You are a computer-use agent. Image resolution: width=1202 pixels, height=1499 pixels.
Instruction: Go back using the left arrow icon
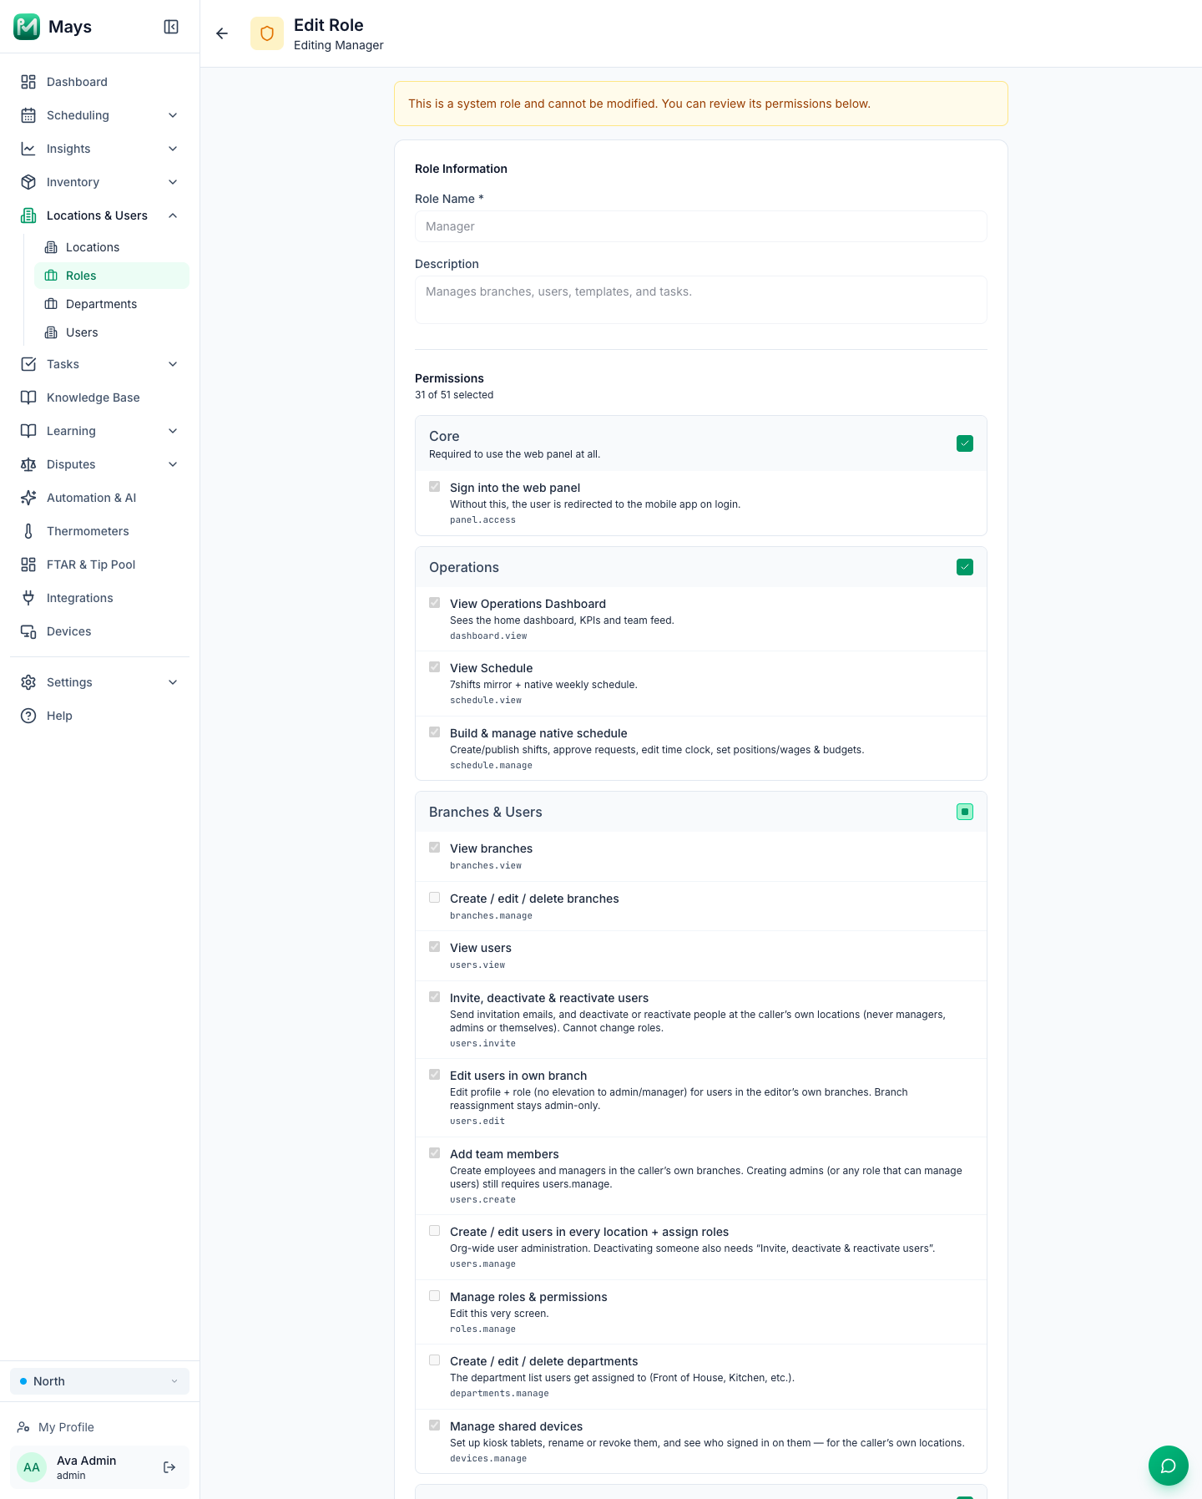(222, 33)
